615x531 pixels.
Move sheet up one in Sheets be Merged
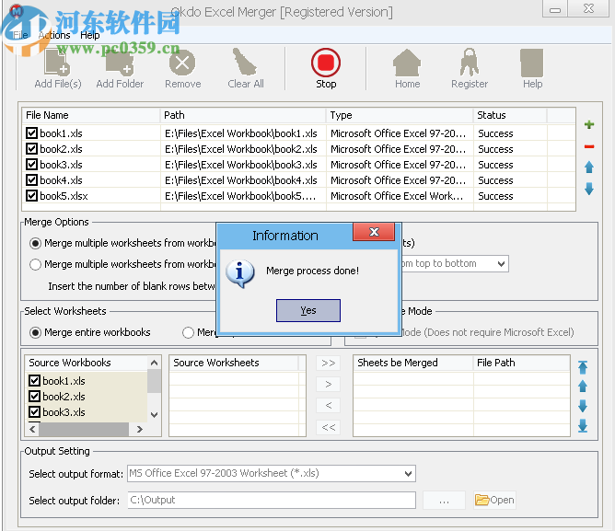point(583,387)
